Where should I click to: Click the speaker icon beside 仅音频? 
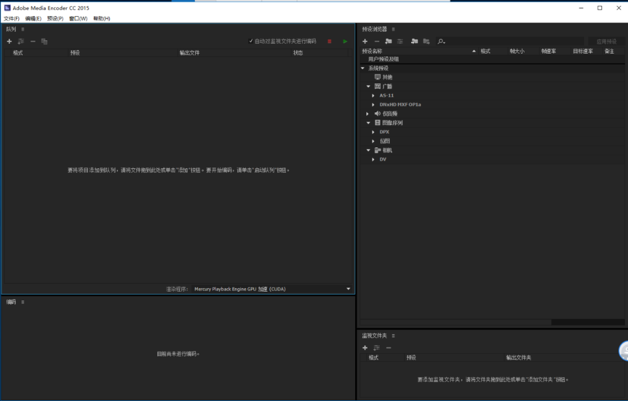(x=377, y=113)
